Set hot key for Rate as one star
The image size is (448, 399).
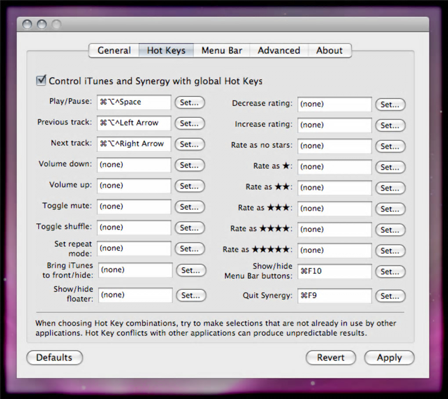(390, 167)
